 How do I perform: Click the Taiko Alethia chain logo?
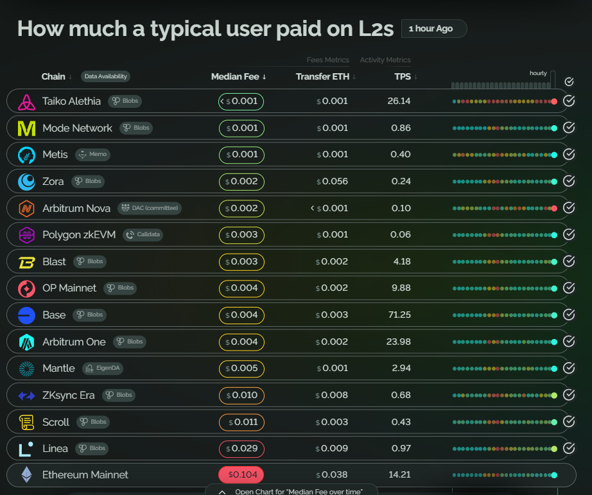coord(26,102)
